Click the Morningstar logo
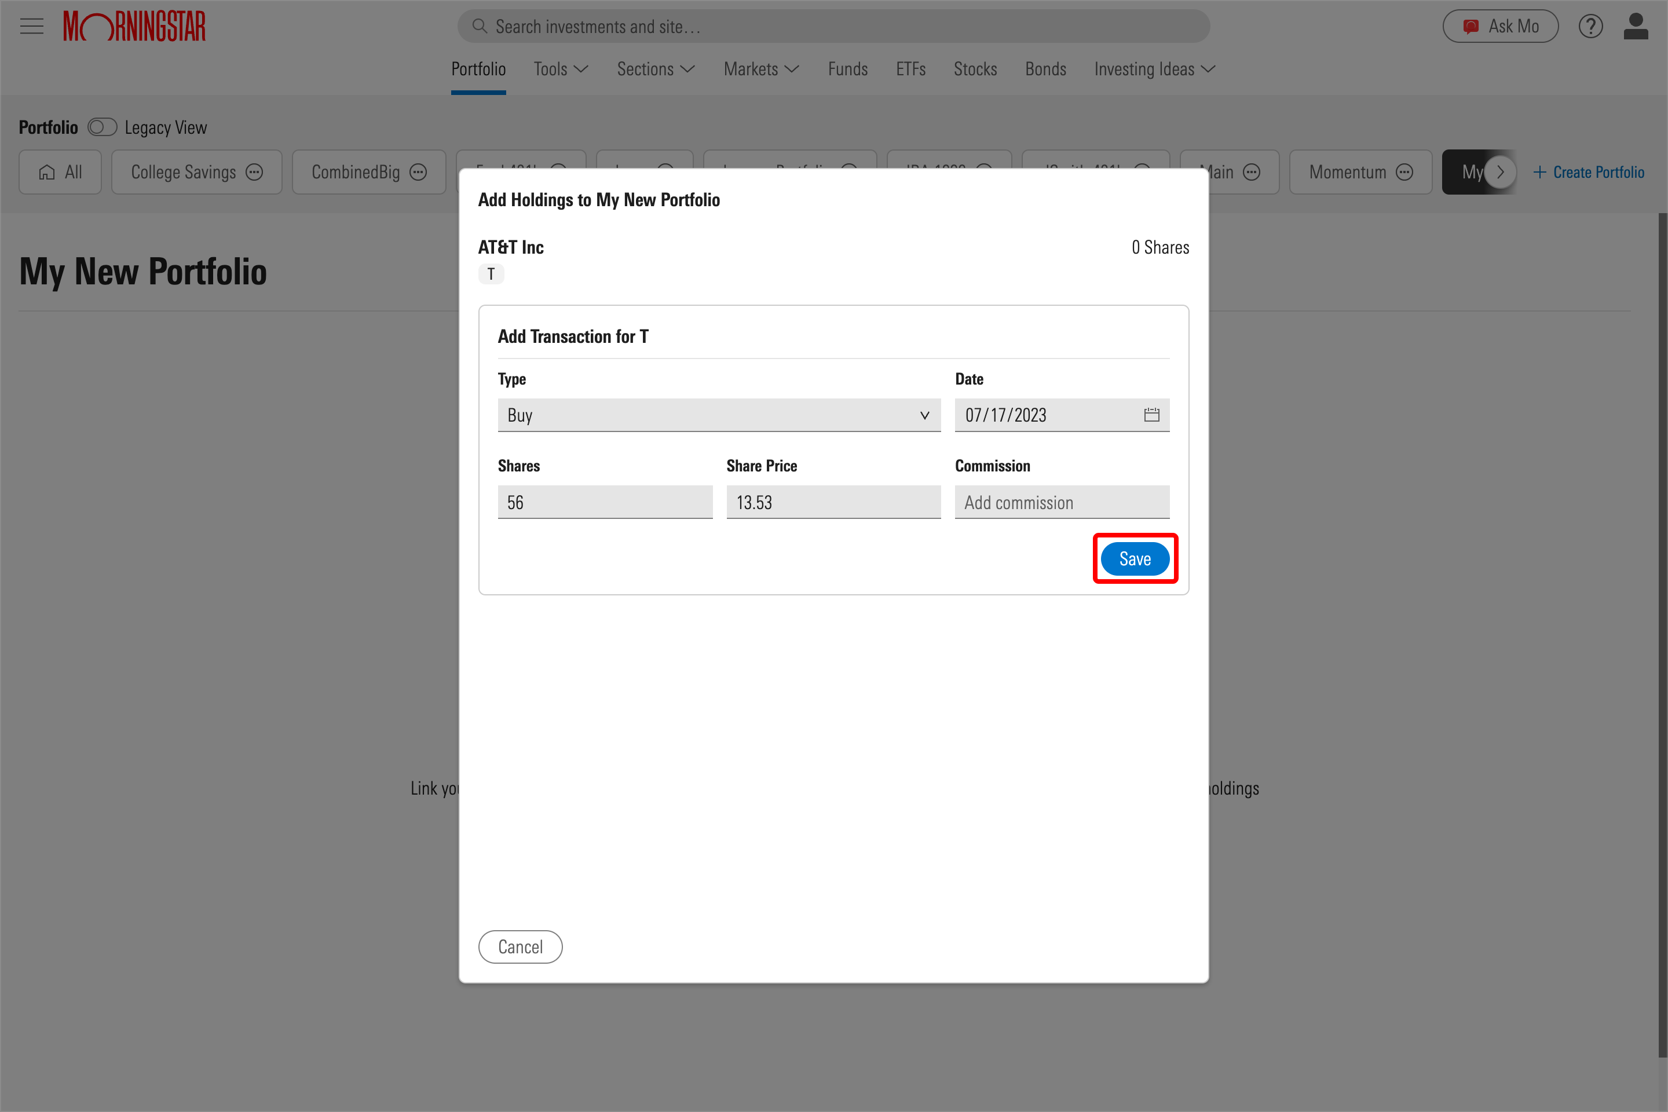 click(134, 26)
